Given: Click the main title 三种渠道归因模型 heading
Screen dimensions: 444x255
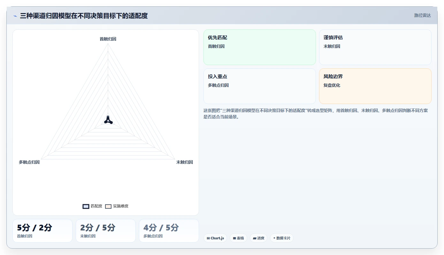Looking at the screenshot, I should click(84, 16).
